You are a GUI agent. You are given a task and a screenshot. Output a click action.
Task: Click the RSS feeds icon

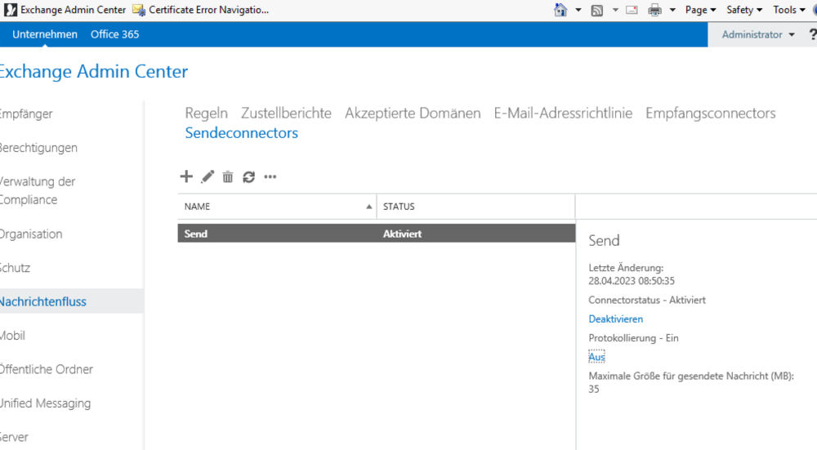point(597,10)
